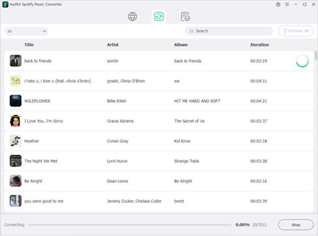318x236 pixels.
Task: Select the i hate u, i love u title
Action: point(58,81)
